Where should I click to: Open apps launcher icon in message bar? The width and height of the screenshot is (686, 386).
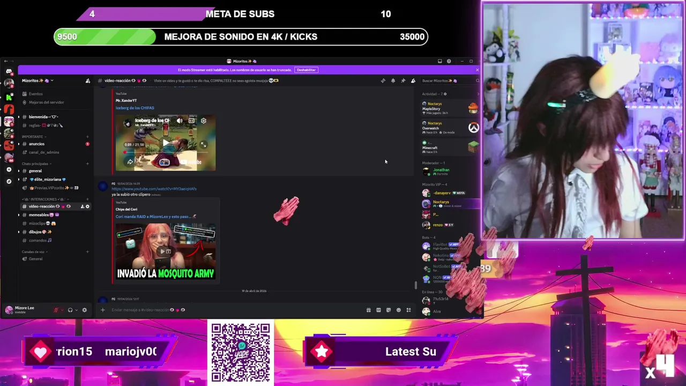coord(408,310)
